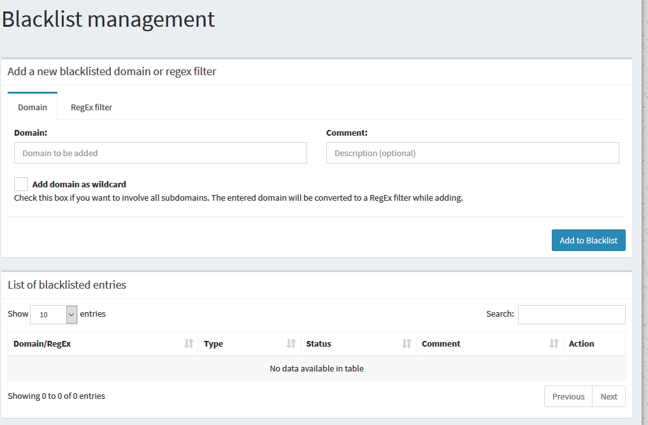Switch to the RegEx filter tab
This screenshot has width=648, height=425.
[x=91, y=107]
